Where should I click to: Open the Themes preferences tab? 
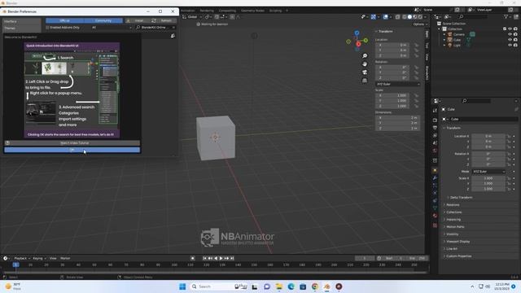point(22,28)
